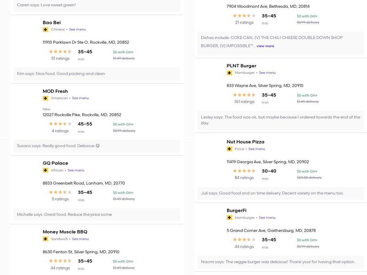The image size is (367, 275).
Task: Open See menu for MOD Fresh
Action: (x=80, y=98)
